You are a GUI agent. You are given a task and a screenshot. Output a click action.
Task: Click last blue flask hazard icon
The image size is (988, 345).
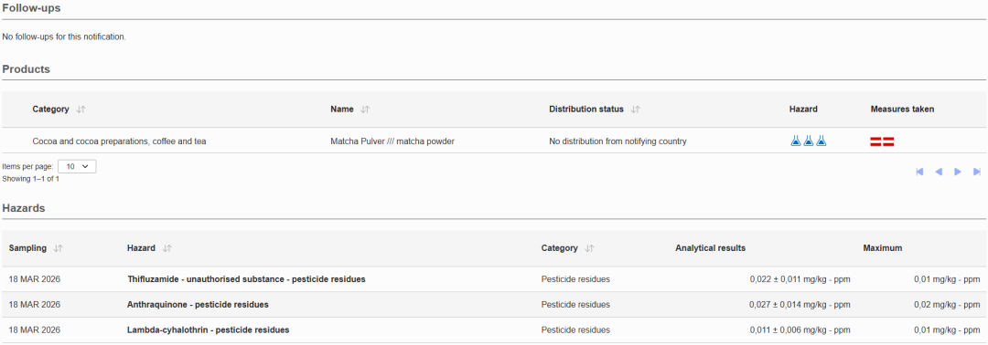click(x=821, y=141)
